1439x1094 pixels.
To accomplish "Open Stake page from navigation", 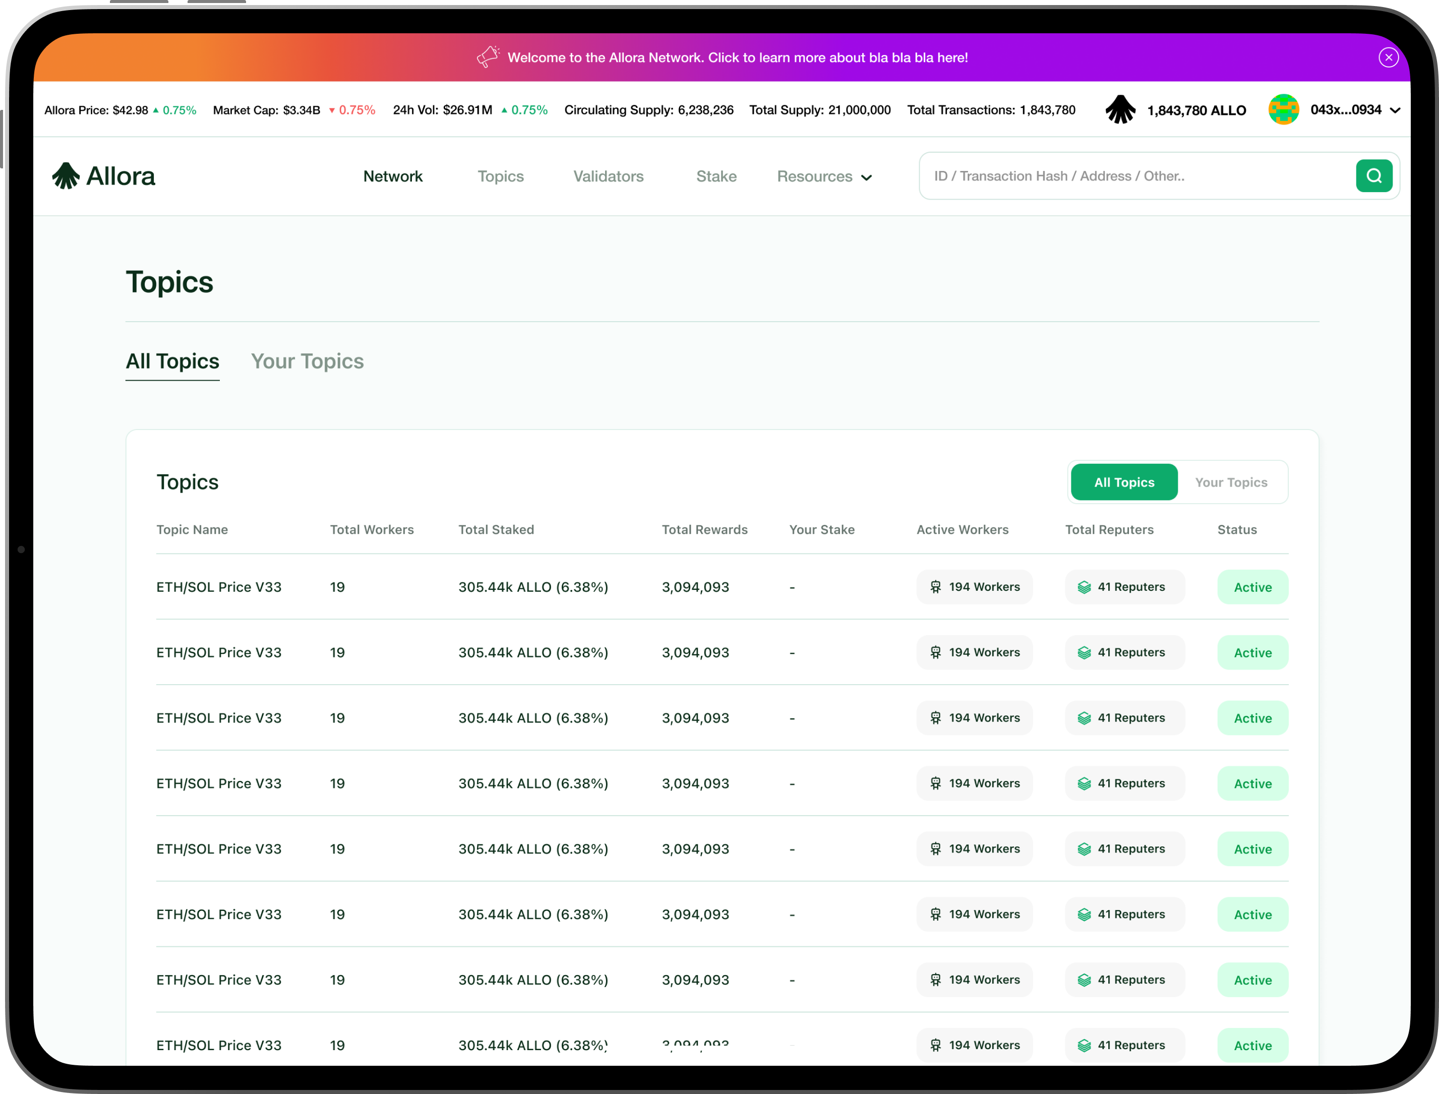I will pyautogui.click(x=716, y=176).
